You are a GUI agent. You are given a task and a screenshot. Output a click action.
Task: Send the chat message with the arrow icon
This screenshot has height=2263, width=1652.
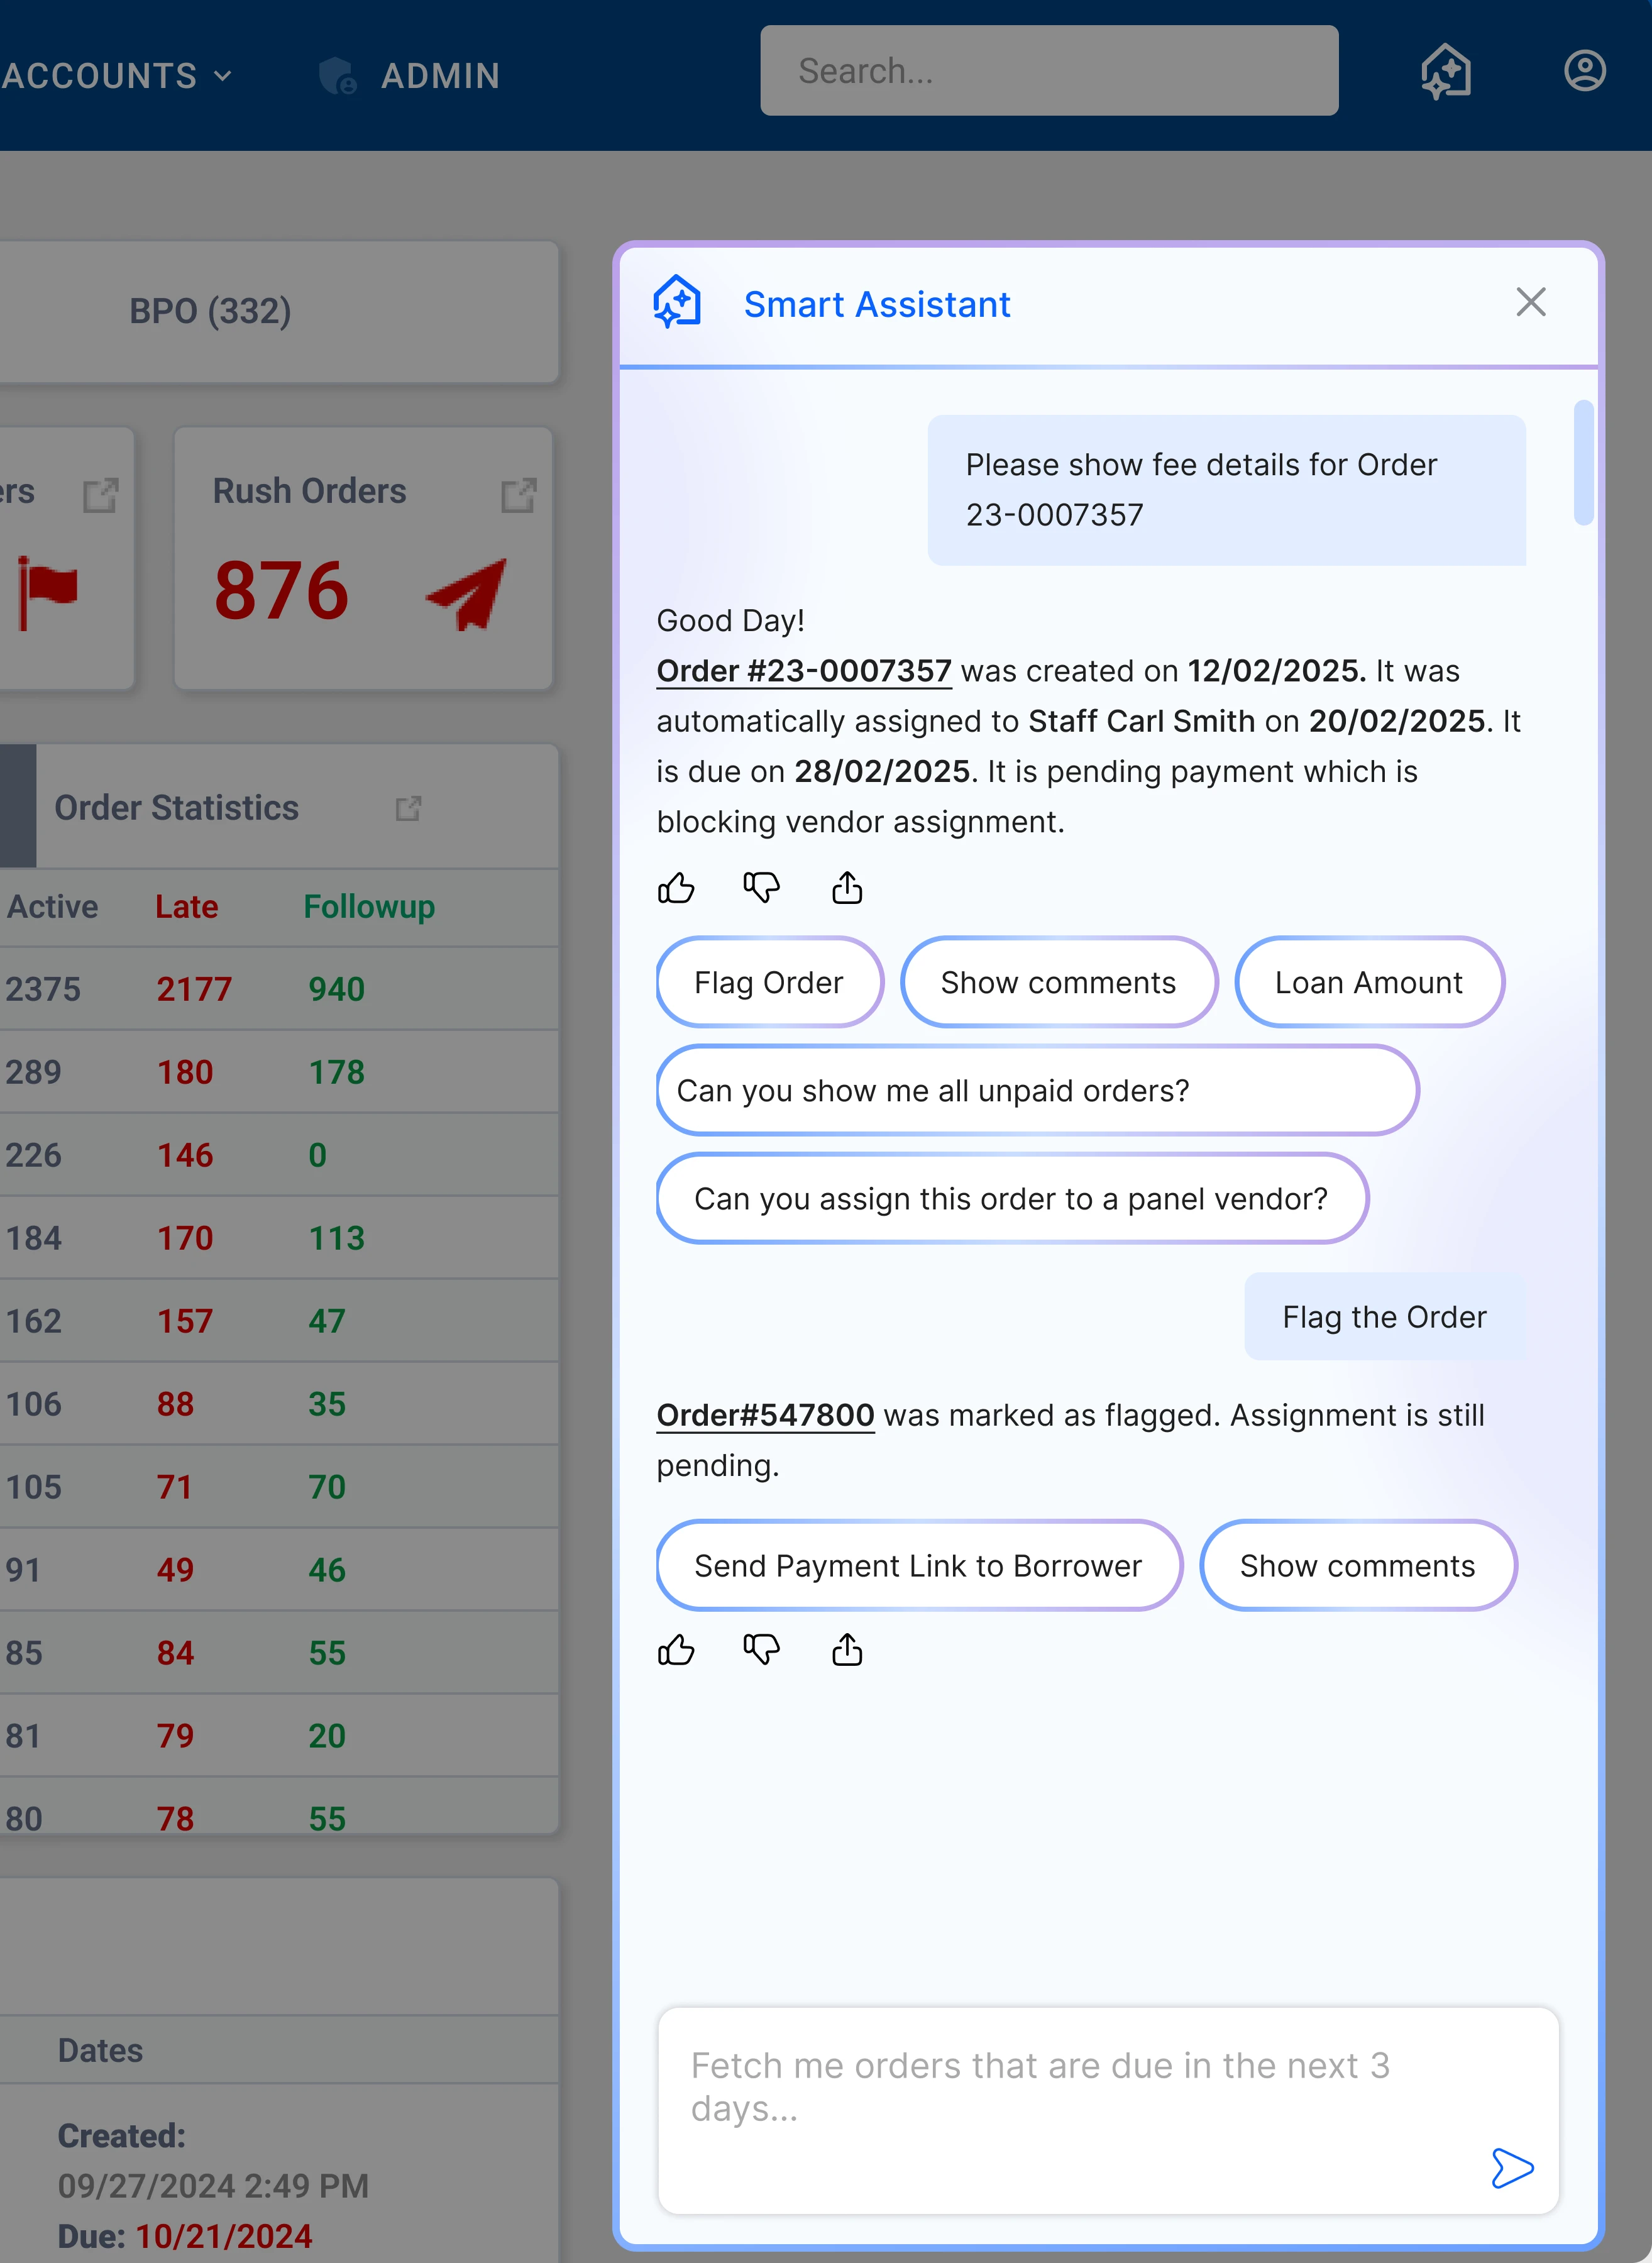click(x=1512, y=2168)
